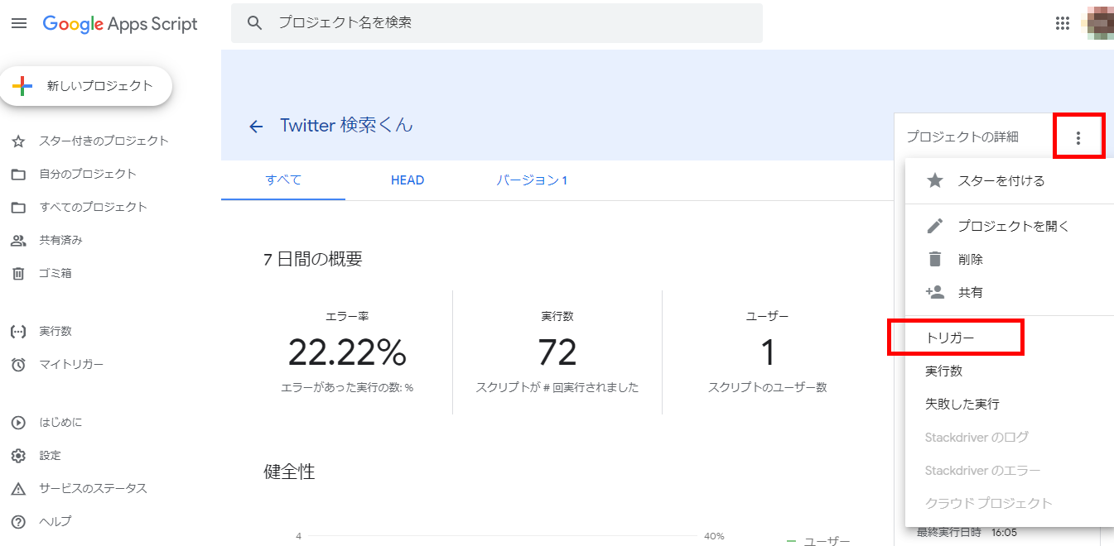Create a 新しいプロジェクト
1114x546 pixels.
tap(86, 86)
